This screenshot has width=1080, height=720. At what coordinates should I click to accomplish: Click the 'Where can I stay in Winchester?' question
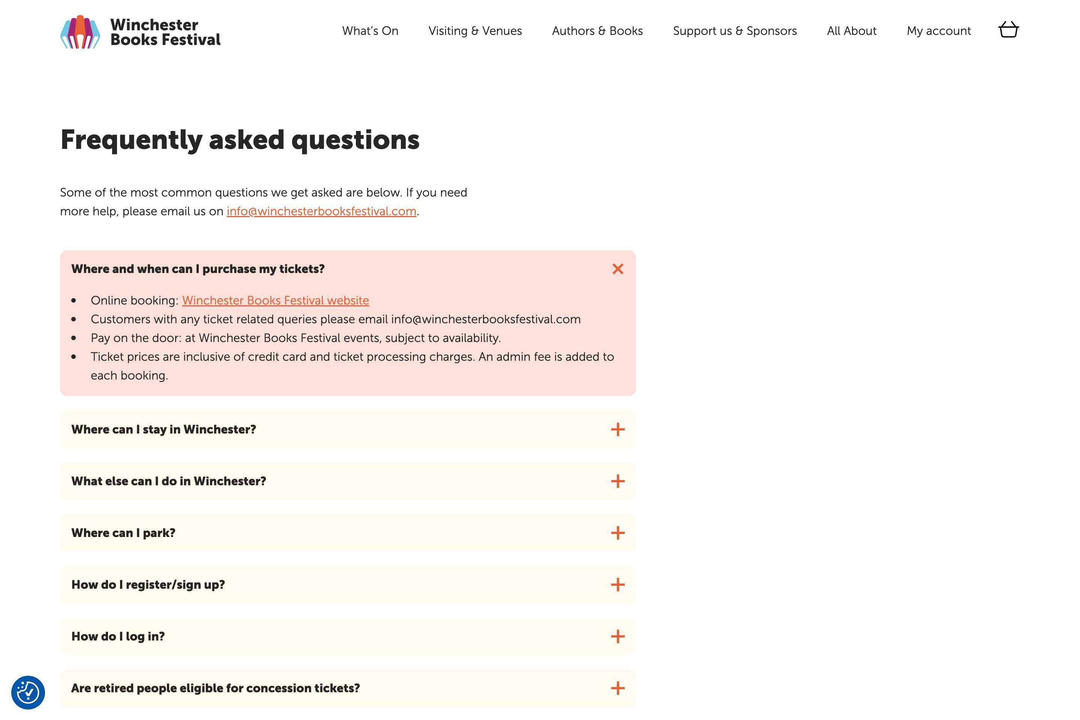coord(163,429)
